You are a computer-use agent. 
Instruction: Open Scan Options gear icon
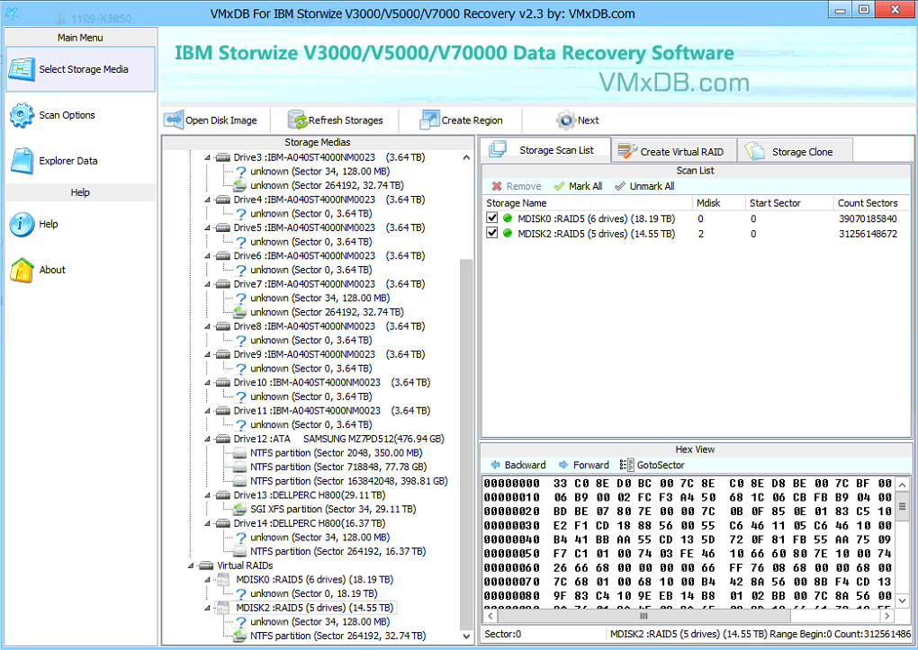22,115
